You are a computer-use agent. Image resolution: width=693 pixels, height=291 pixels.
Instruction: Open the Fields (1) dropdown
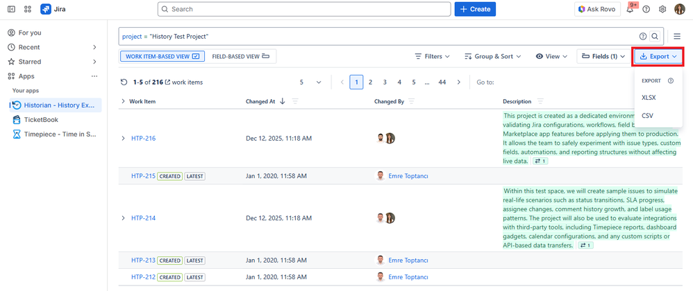(603, 56)
